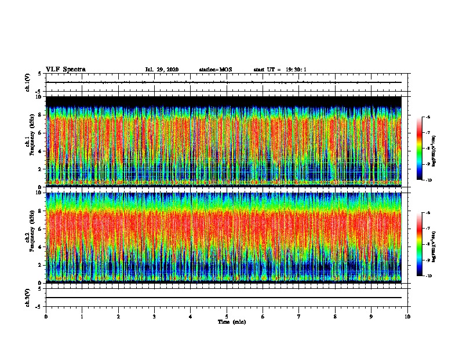459x355 pixels.
Task: Click time axis tick label "10"
Action: pyautogui.click(x=407, y=317)
